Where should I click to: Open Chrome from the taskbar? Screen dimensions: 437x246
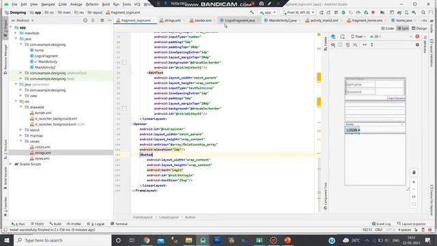(147, 240)
